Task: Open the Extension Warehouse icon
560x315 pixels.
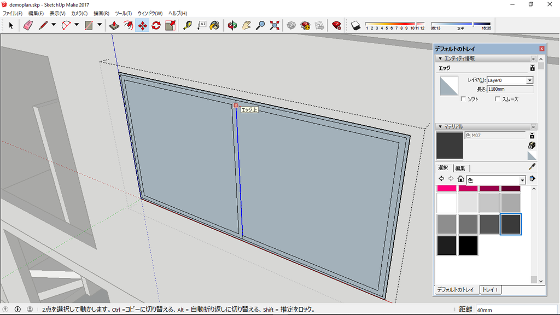Action: coord(305,25)
